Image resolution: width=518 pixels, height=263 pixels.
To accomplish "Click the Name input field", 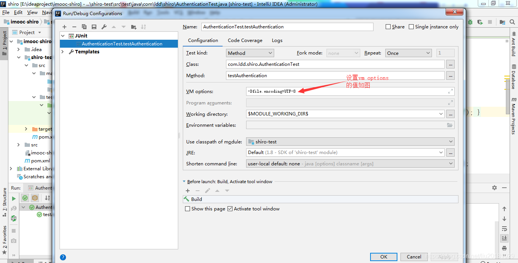I will (x=287, y=27).
